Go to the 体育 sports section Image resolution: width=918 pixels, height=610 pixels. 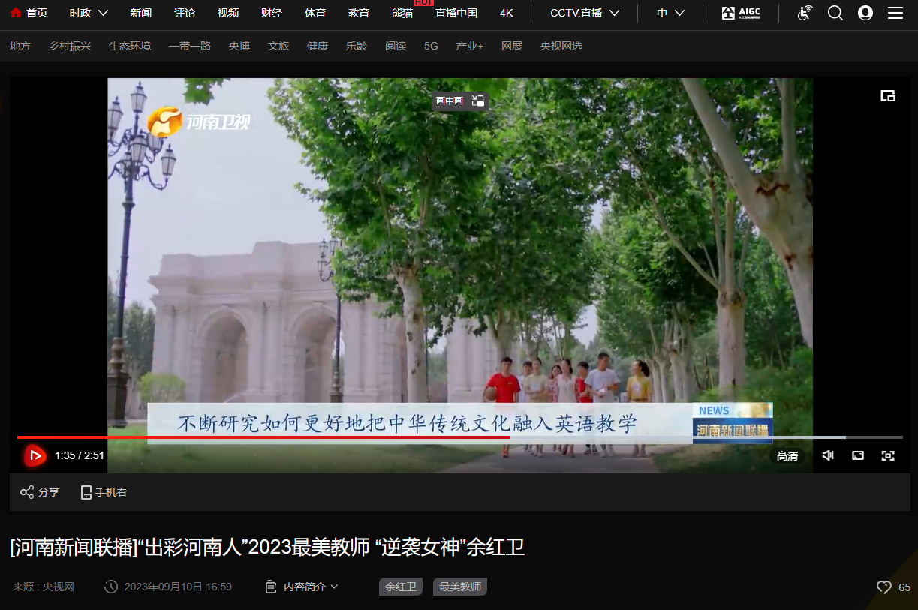(x=315, y=13)
